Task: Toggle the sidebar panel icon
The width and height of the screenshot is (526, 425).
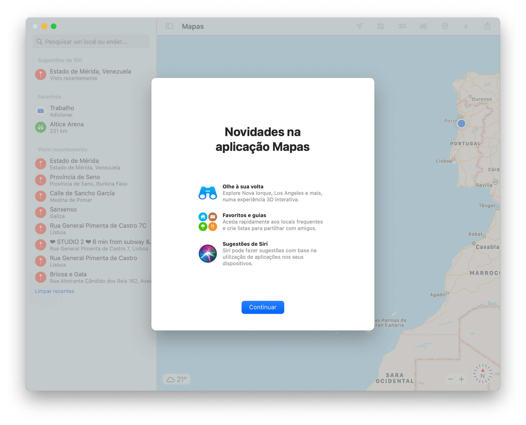Action: coord(169,26)
